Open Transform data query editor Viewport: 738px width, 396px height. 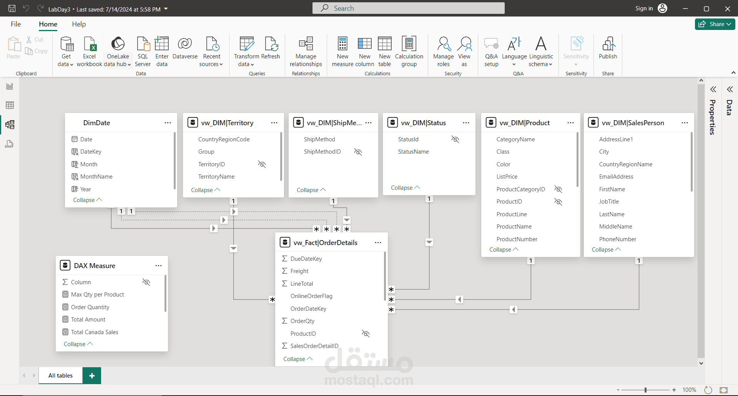(x=246, y=51)
